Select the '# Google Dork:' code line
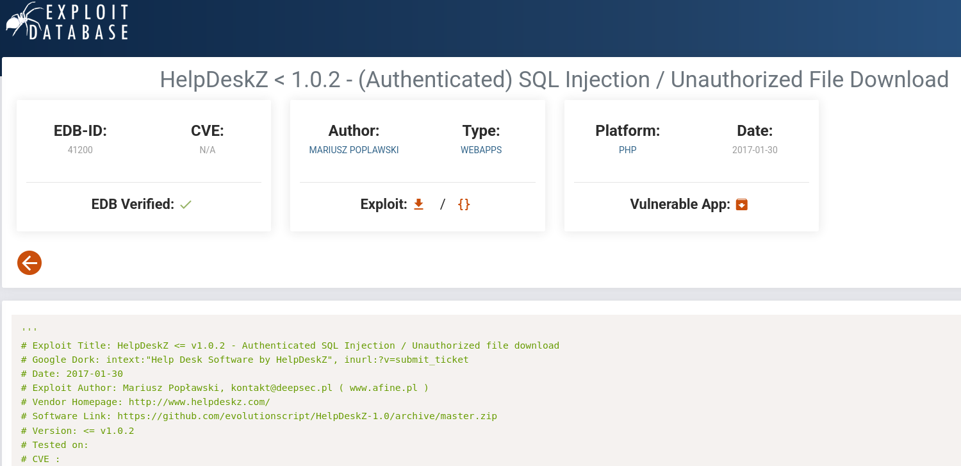 [x=245, y=360]
